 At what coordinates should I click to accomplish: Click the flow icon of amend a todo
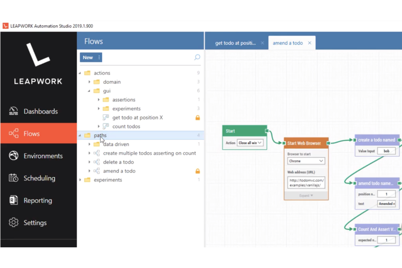tap(96, 171)
